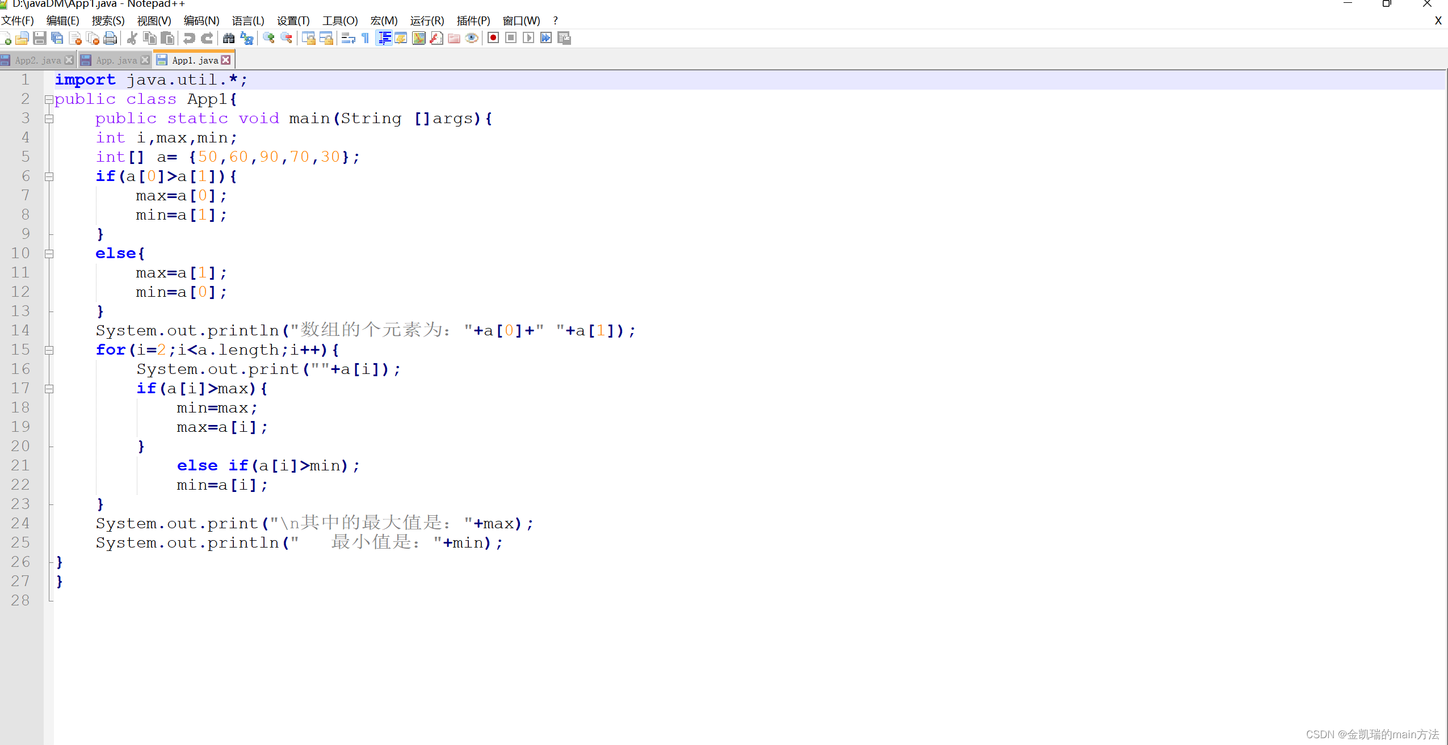The width and height of the screenshot is (1448, 745).
Task: Click the Save All toolbar icon
Action: tap(57, 38)
